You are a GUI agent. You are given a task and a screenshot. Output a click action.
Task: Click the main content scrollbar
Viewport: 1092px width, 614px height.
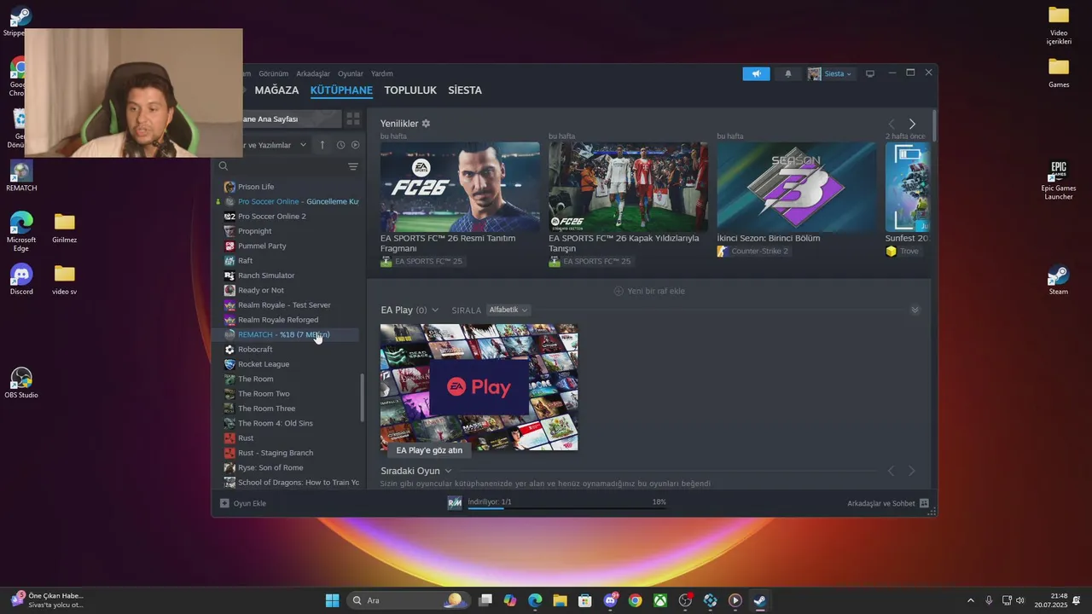[934, 126]
